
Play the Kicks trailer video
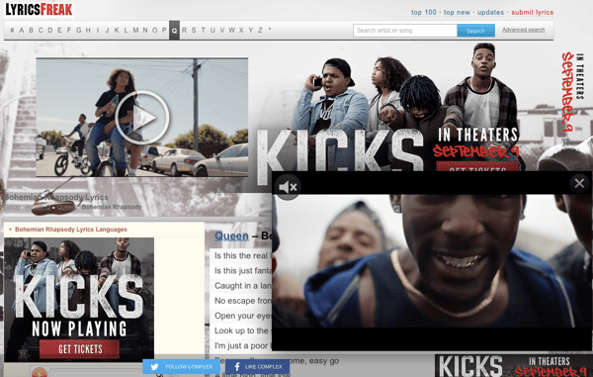pos(141,118)
